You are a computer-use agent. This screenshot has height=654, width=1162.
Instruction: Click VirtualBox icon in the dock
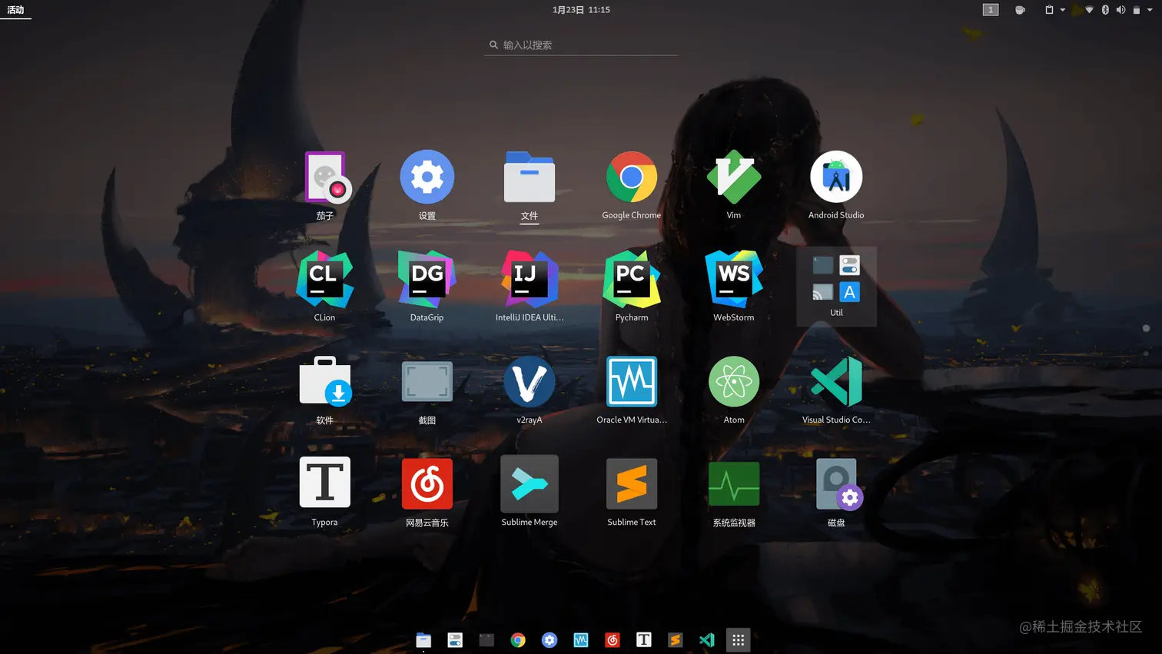581,640
